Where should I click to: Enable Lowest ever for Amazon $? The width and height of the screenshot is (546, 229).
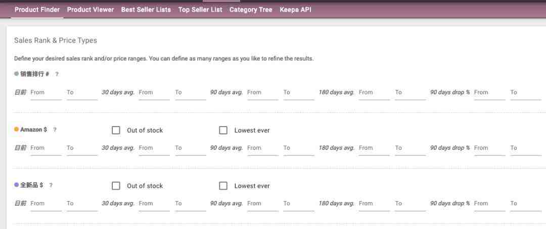click(223, 130)
